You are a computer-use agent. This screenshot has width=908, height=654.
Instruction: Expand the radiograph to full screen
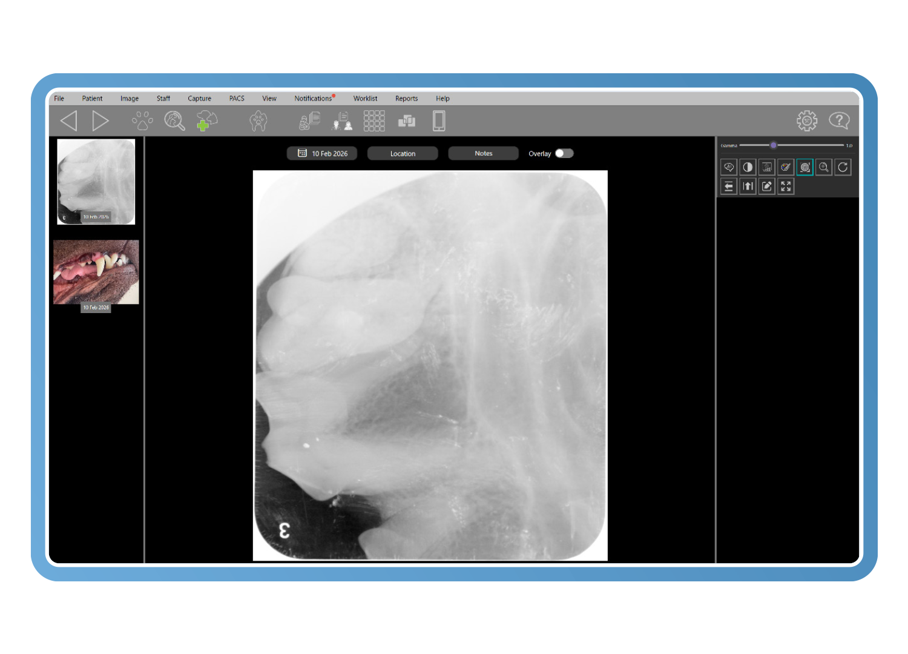pos(786,187)
